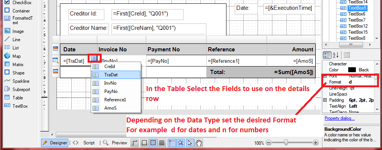
Task: Click the Format property value field
Action: click(361, 82)
